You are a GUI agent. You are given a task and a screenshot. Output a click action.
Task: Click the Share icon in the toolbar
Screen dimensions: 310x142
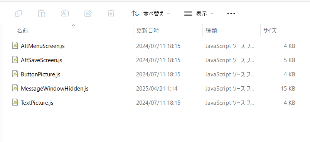tap(88, 13)
